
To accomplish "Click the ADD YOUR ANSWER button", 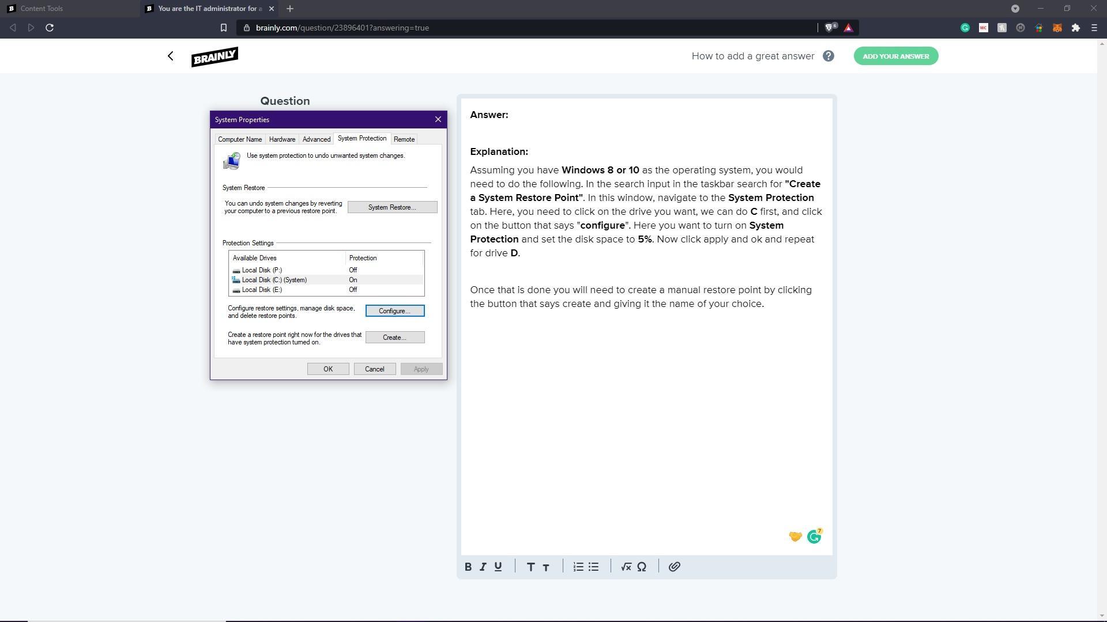I will tap(895, 56).
